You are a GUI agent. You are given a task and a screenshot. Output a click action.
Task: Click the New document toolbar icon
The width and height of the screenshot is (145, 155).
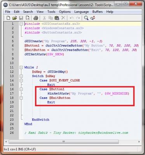pos(8,18)
